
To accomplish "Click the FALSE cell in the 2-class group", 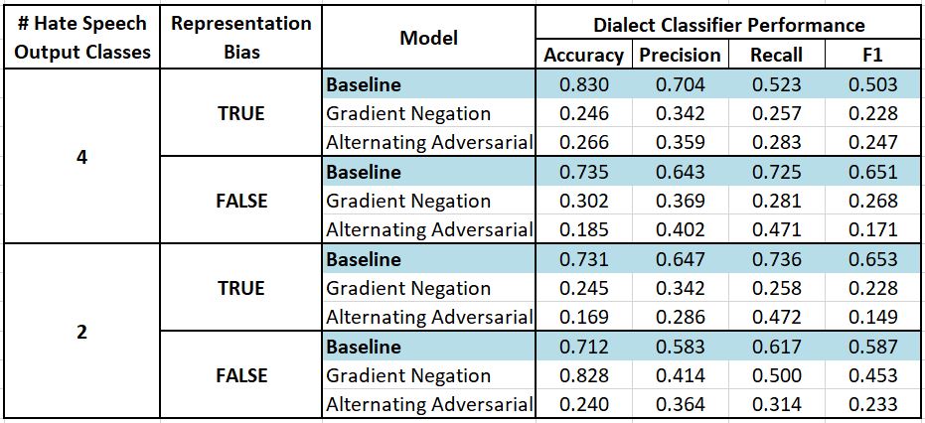I will (240, 375).
